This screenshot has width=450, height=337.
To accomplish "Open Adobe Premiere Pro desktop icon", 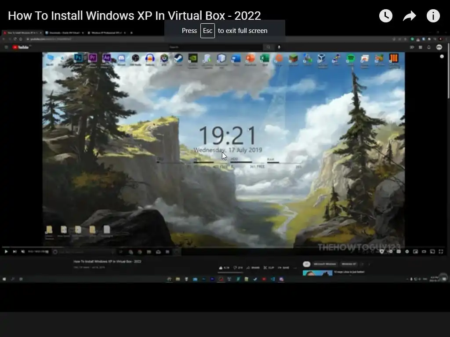I will click(x=92, y=58).
